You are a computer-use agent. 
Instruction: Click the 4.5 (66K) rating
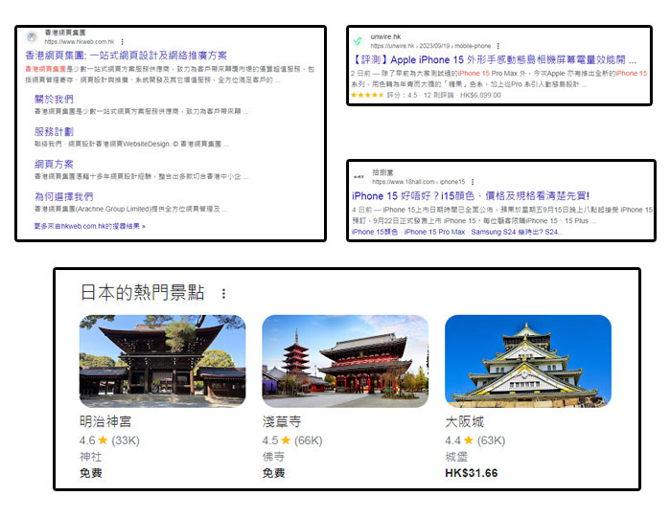coord(292,440)
